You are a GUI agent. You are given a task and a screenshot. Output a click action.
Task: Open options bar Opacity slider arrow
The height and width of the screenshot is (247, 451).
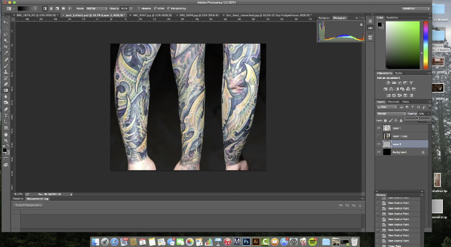click(x=131, y=8)
